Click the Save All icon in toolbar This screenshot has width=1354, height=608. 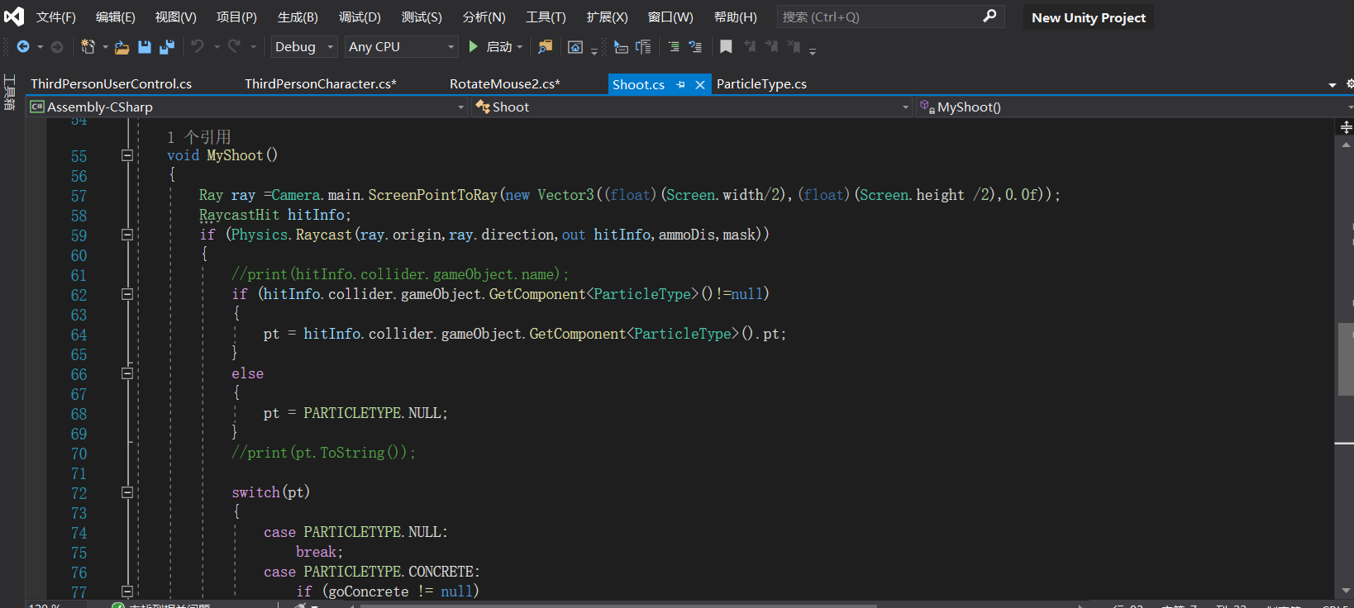click(167, 47)
